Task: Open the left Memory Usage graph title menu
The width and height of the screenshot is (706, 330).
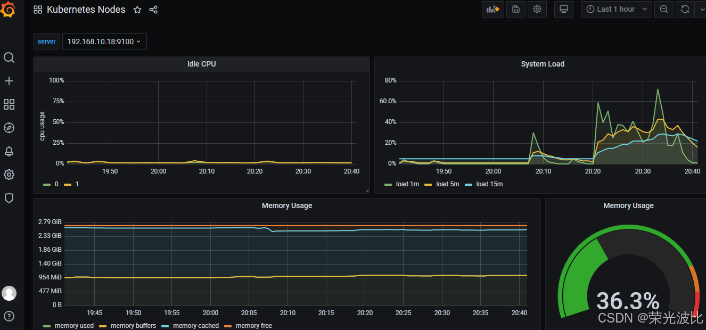Action: click(287, 205)
